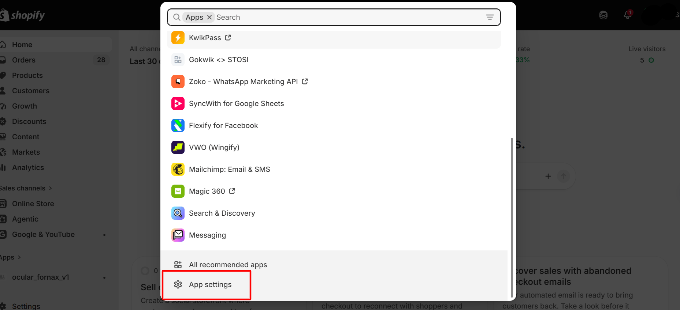
Task: Click the Magic 360 app icon
Action: pos(178,191)
